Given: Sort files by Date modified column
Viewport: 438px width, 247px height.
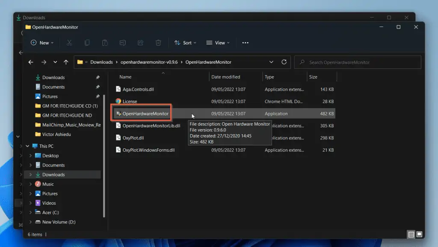Looking at the screenshot, I should pyautogui.click(x=226, y=77).
